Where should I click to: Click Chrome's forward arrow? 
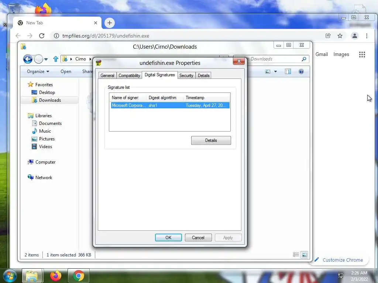click(30, 36)
